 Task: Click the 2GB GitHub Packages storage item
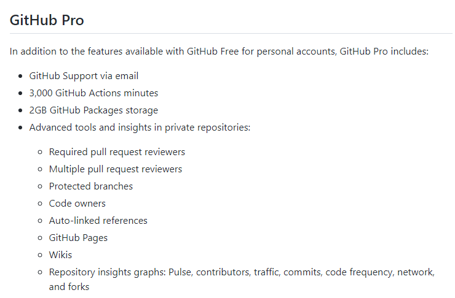click(x=93, y=110)
